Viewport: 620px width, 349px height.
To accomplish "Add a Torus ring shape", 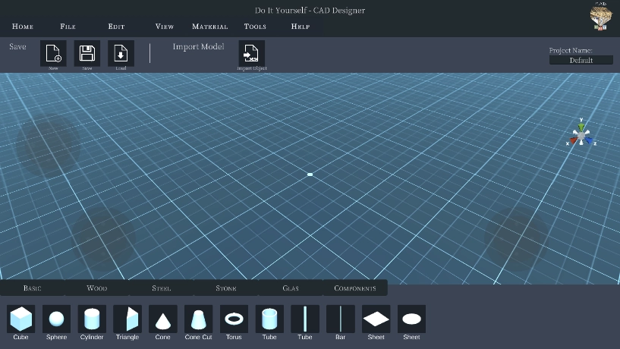I will [x=234, y=319].
